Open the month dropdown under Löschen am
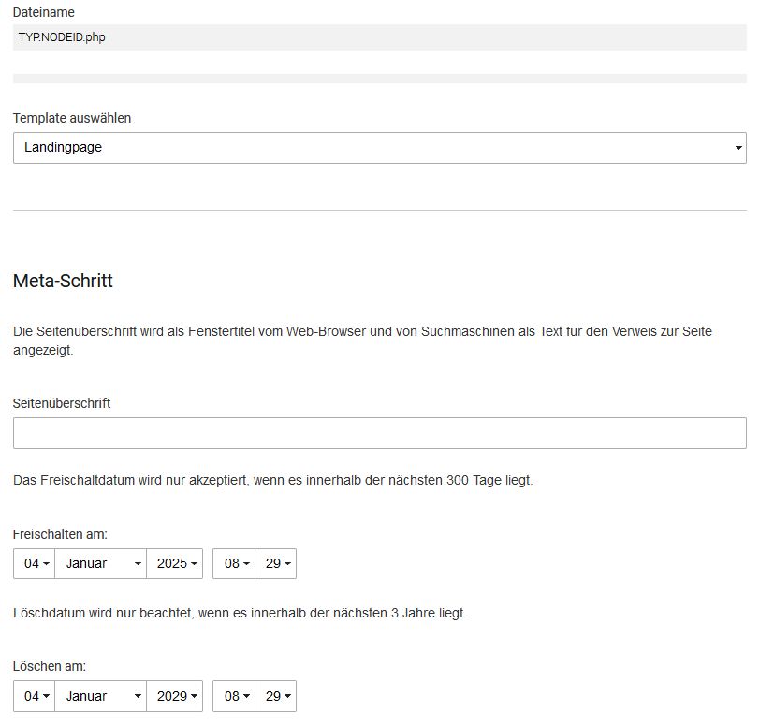This screenshot has width=759, height=726. coord(100,696)
